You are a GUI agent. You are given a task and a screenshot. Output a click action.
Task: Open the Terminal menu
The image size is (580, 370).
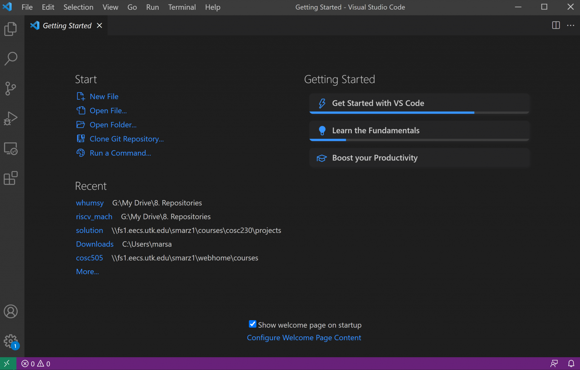[x=182, y=7]
